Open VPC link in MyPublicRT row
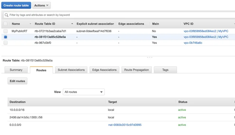 206,31
